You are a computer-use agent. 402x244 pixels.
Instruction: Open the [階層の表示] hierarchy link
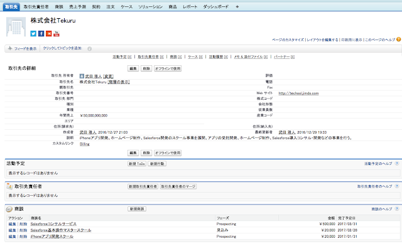pyautogui.click(x=119, y=82)
